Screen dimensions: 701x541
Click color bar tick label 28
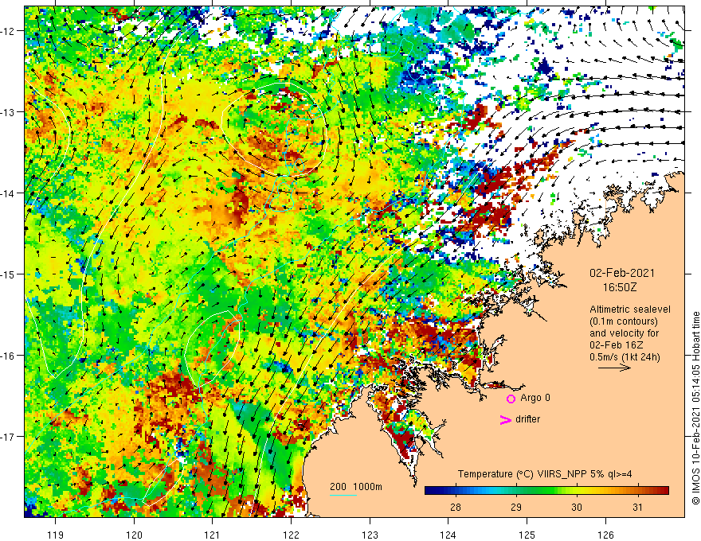pos(456,508)
